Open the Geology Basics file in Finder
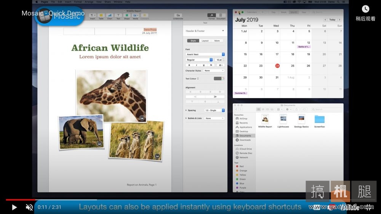The height and width of the screenshot is (214, 381). click(x=301, y=121)
